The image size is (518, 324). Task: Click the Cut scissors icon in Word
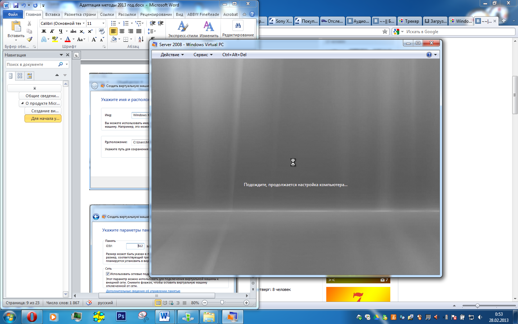(x=29, y=23)
